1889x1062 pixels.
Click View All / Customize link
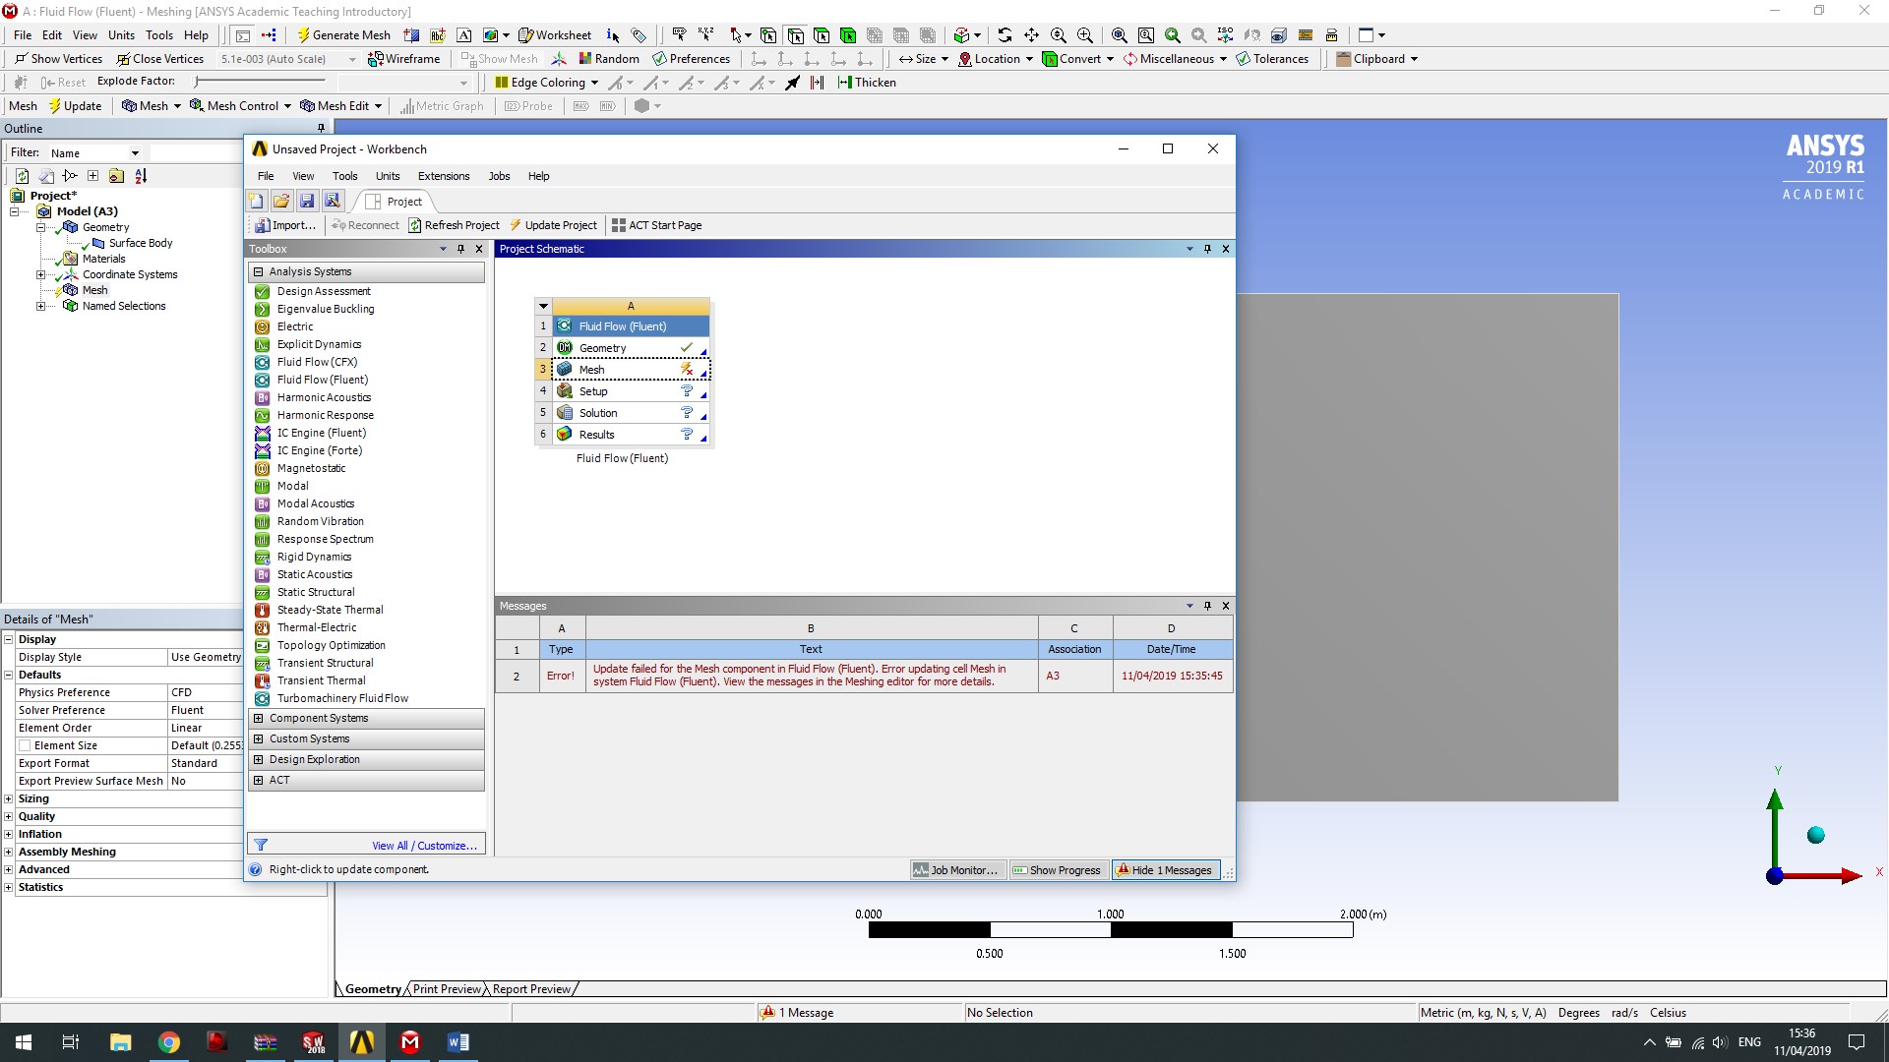(424, 846)
